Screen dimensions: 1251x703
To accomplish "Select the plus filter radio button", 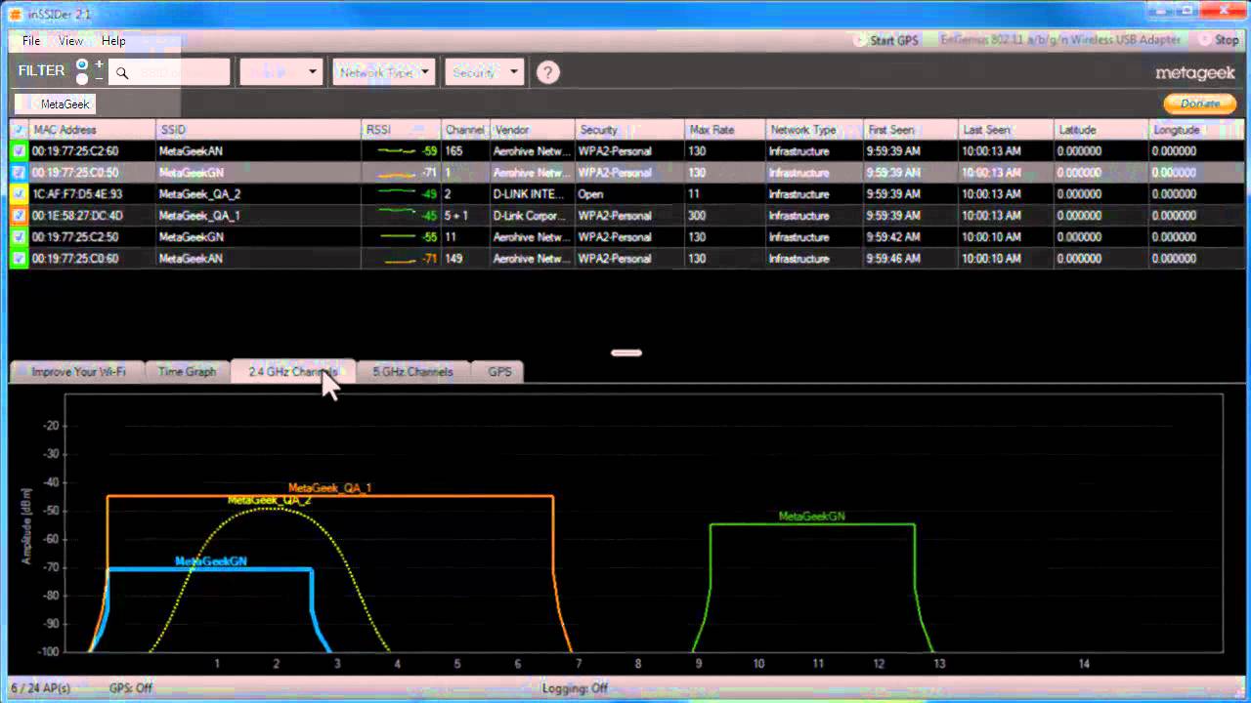I will tap(82, 64).
